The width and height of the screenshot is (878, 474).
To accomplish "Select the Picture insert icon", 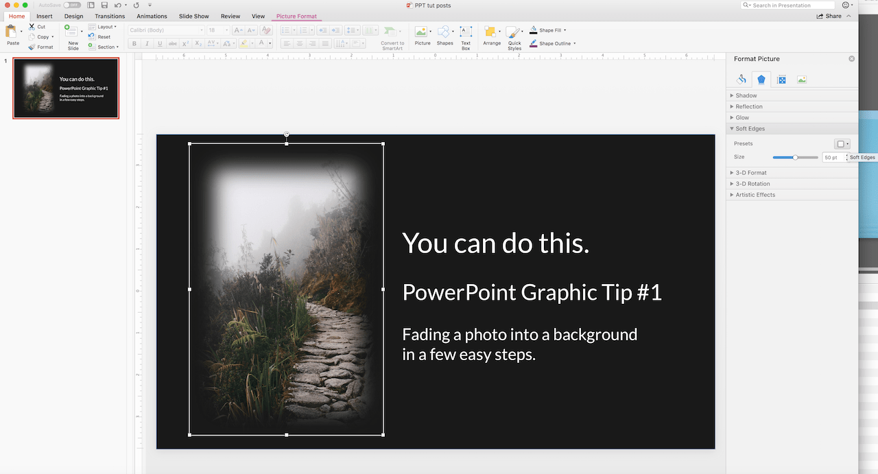I will pyautogui.click(x=422, y=36).
